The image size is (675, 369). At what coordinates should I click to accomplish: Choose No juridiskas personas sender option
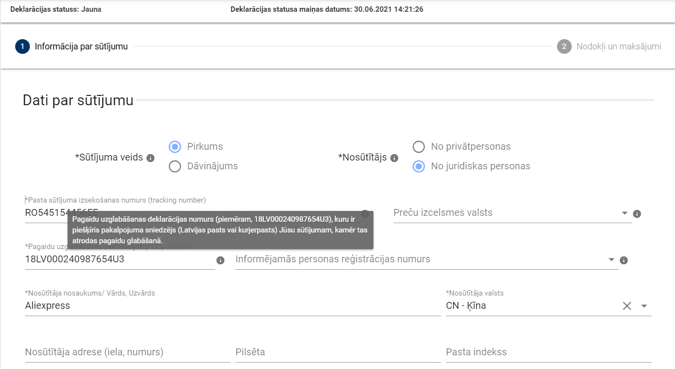(x=419, y=166)
